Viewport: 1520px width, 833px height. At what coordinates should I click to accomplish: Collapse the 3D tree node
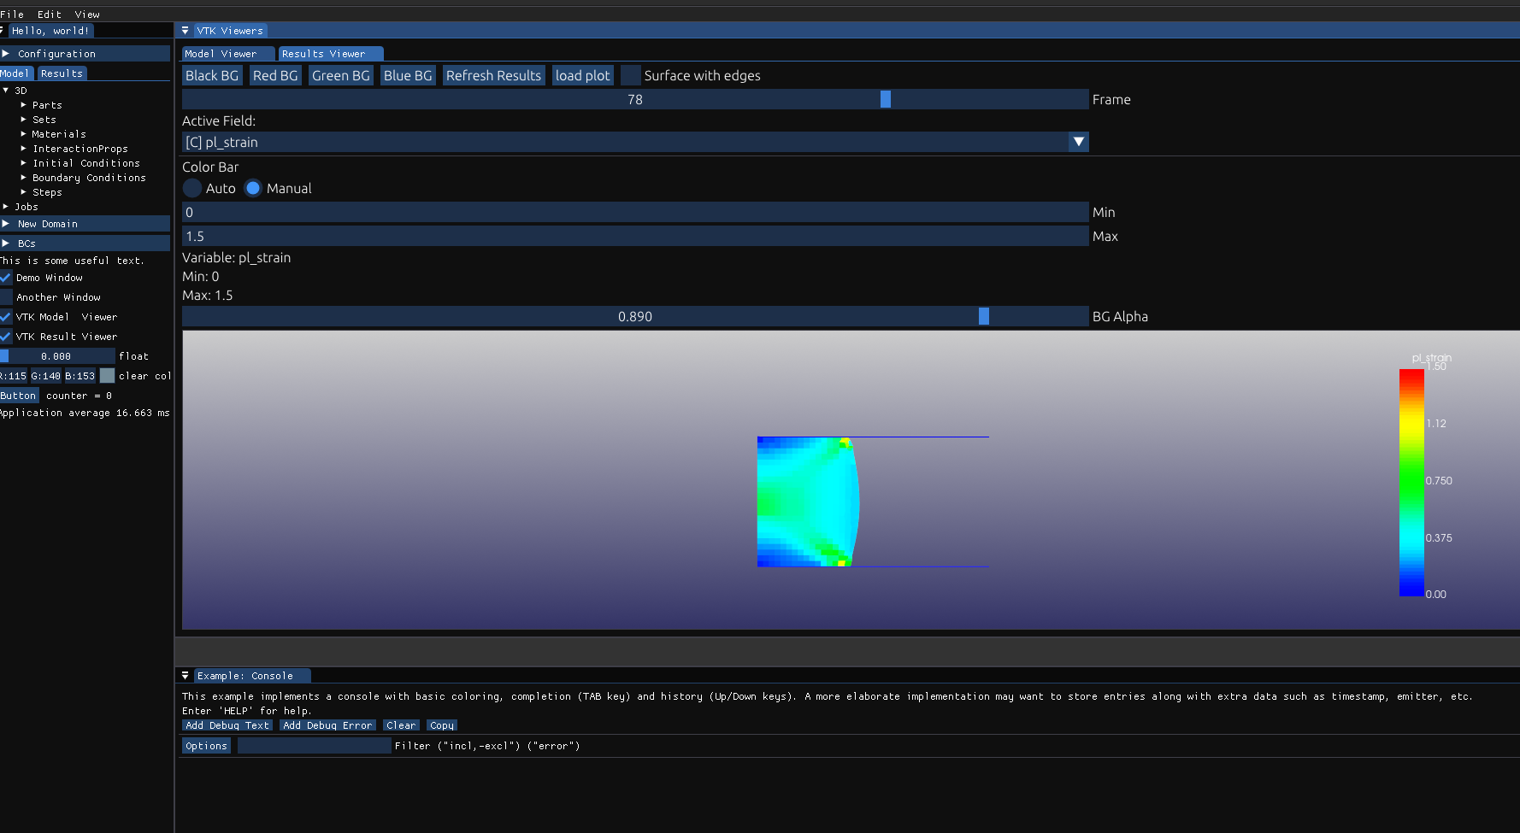pos(6,91)
